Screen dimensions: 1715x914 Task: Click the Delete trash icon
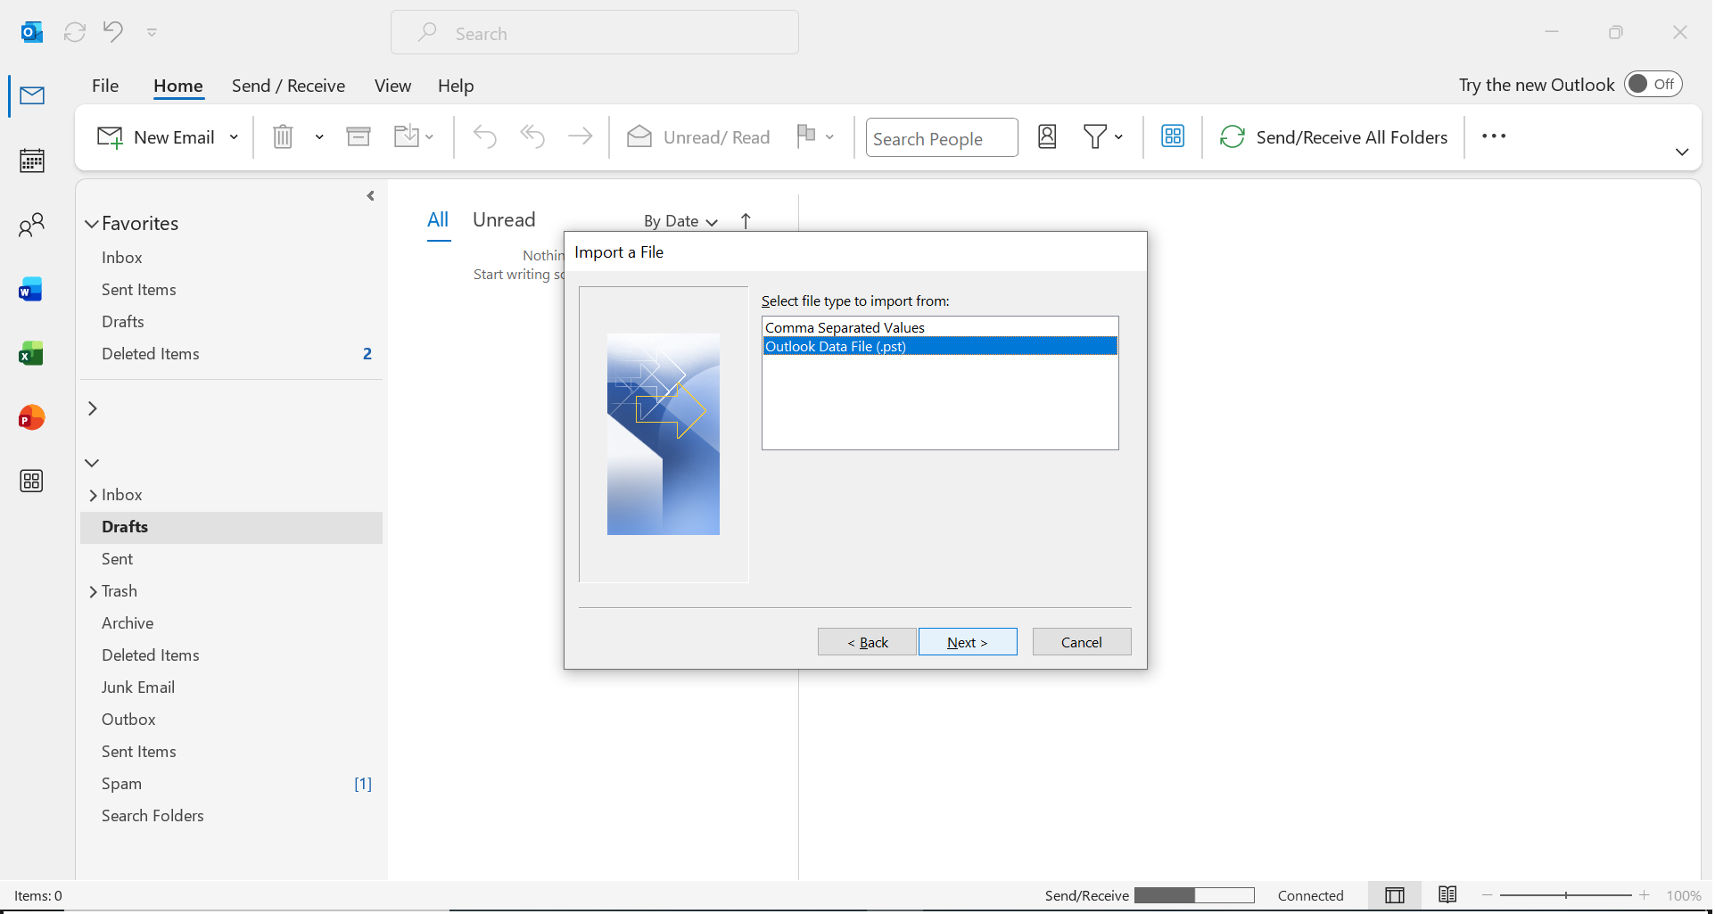click(283, 136)
